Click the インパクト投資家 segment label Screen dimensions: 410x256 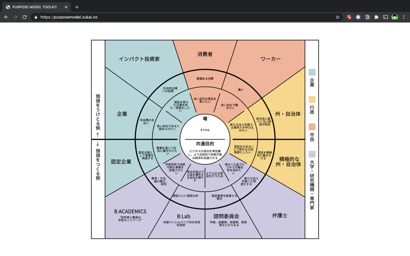[x=139, y=59]
